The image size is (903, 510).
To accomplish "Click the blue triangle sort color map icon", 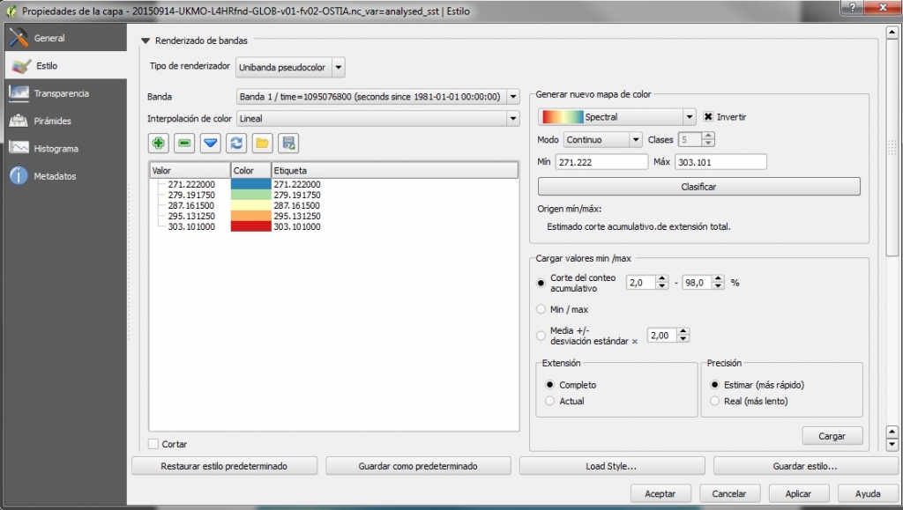I will point(210,143).
